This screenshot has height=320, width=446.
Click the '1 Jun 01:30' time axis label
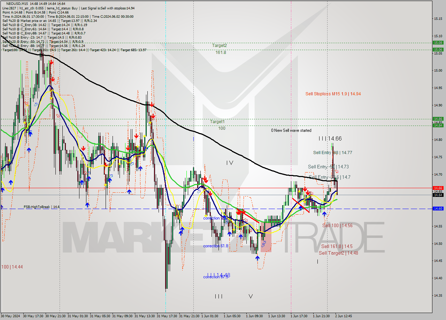[x=210, y=316]
